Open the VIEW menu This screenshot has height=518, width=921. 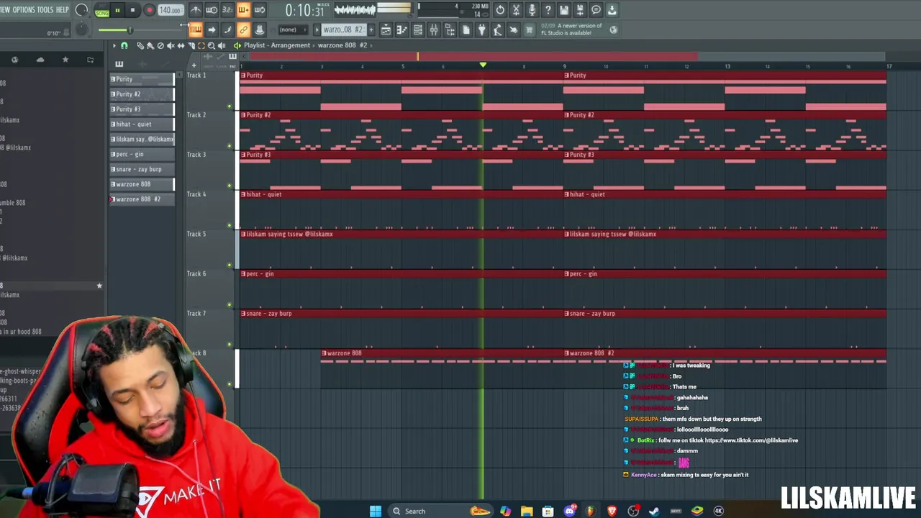point(4,9)
